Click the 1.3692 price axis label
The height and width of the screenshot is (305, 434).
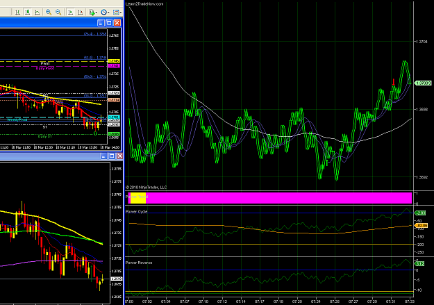coord(422,177)
